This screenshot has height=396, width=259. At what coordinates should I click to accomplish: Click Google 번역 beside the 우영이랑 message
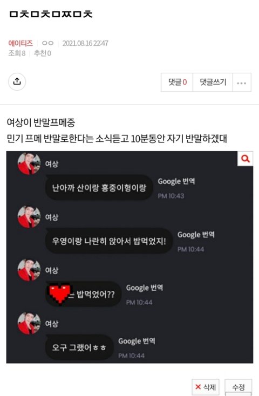[x=196, y=235]
